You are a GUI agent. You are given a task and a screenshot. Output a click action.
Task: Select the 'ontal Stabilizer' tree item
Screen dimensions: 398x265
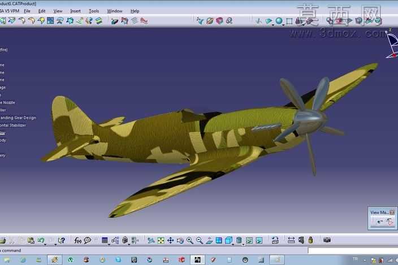coord(12,125)
